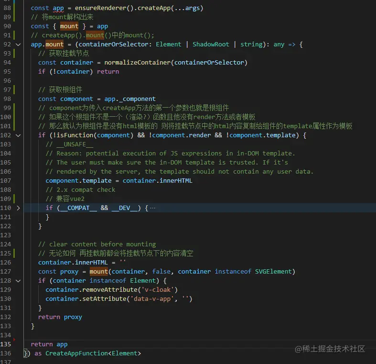
Task: Click 'SVGElement' on line 127
Action: pyautogui.click(x=273, y=272)
